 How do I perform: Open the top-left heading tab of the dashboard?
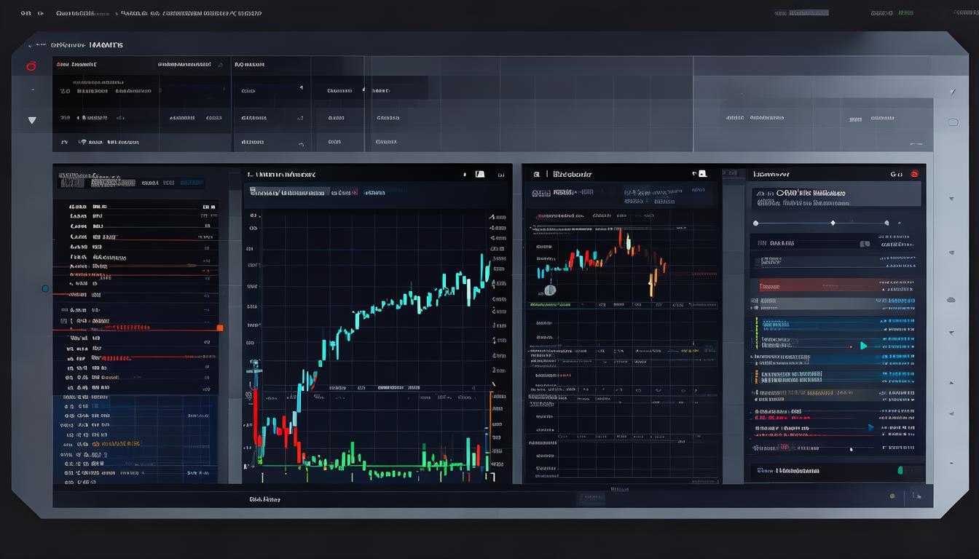87,45
